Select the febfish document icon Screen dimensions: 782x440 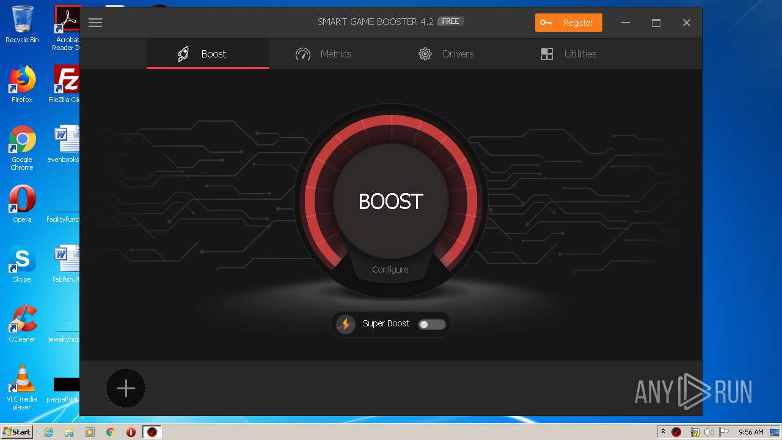click(66, 264)
